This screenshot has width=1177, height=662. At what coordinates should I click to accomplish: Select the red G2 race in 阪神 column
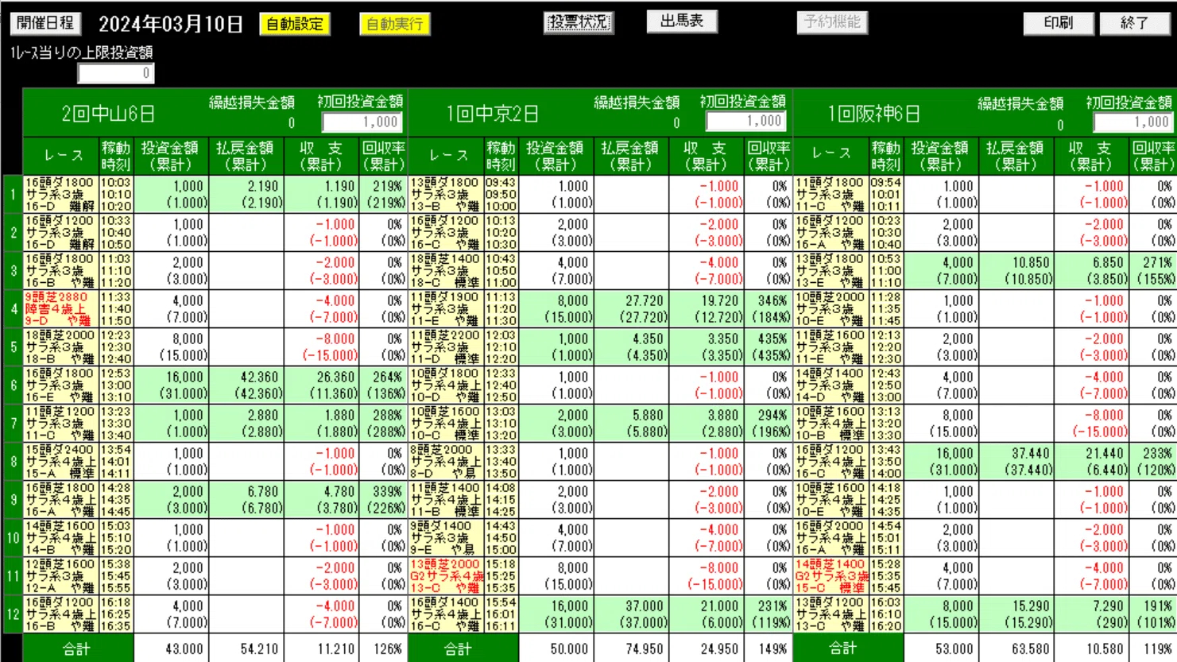tap(831, 575)
